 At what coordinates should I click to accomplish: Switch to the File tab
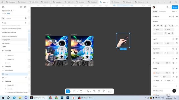[x=3, y=18]
